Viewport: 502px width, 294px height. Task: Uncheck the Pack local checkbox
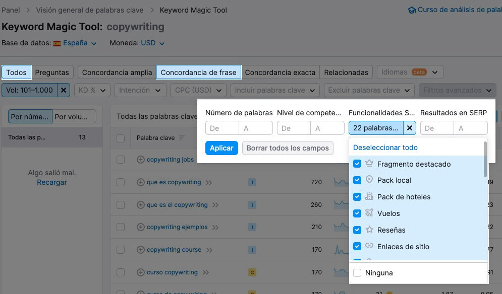point(357,180)
